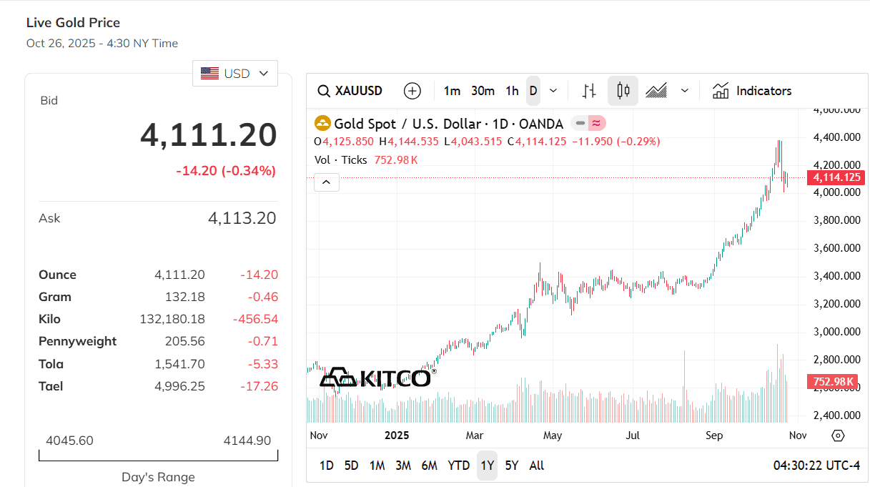Select the YTD date range tab
This screenshot has height=487, width=870.
click(x=458, y=466)
